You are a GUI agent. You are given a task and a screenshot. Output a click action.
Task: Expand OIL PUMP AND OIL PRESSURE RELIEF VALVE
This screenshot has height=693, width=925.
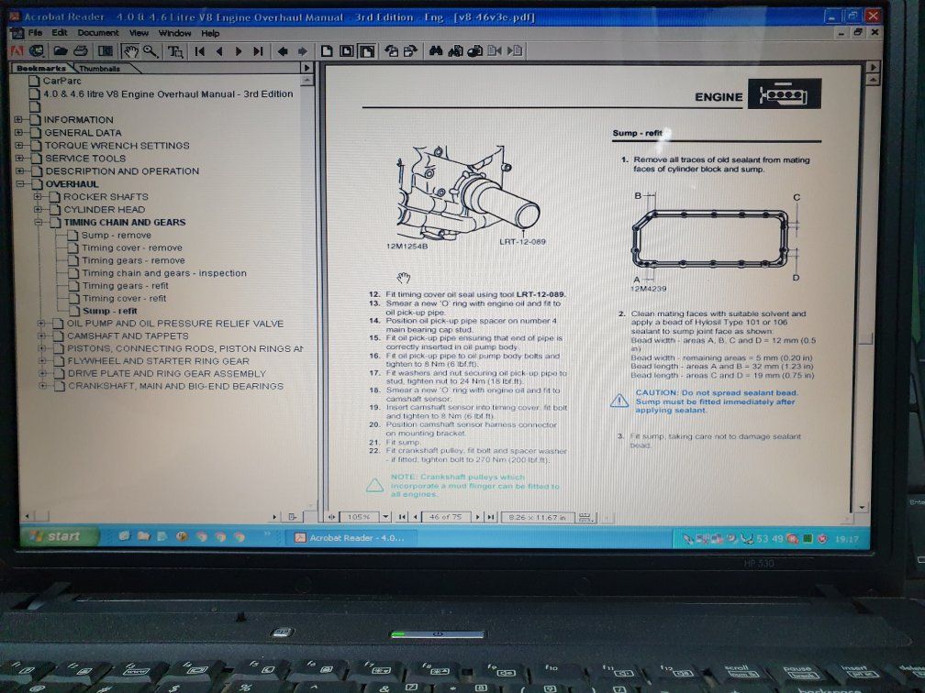(x=41, y=324)
